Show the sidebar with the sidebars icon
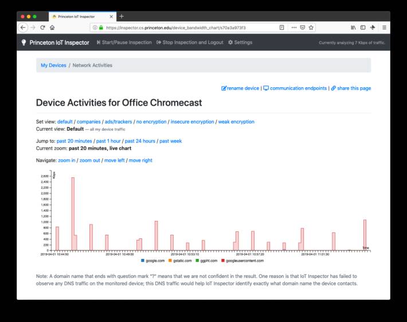 click(x=363, y=28)
